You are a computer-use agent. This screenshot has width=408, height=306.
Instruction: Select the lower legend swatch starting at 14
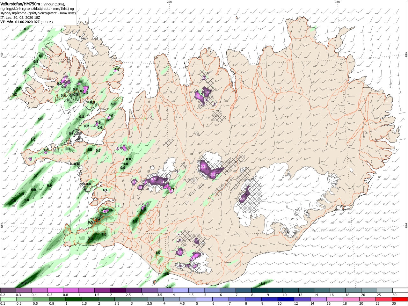[x=318, y=299]
